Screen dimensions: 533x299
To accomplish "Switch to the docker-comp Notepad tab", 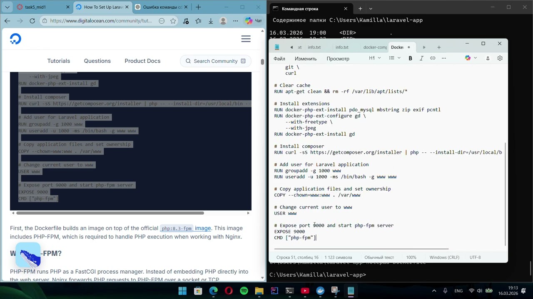I will (x=375, y=47).
